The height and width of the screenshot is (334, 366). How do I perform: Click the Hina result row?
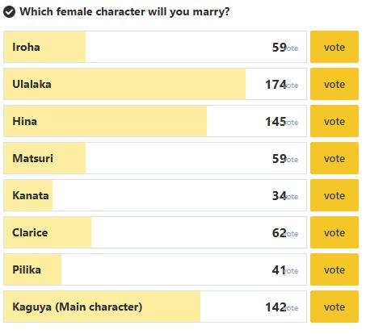point(155,121)
